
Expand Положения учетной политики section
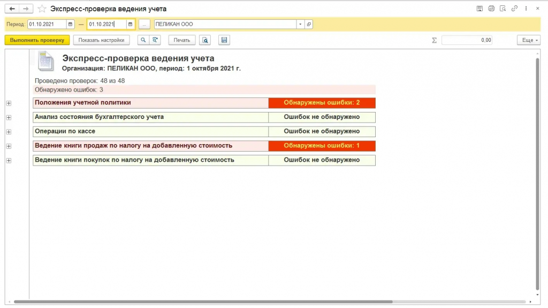tap(9, 103)
